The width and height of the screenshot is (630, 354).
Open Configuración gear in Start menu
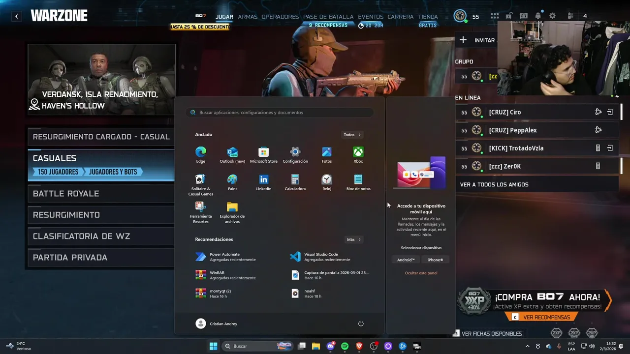pyautogui.click(x=295, y=155)
